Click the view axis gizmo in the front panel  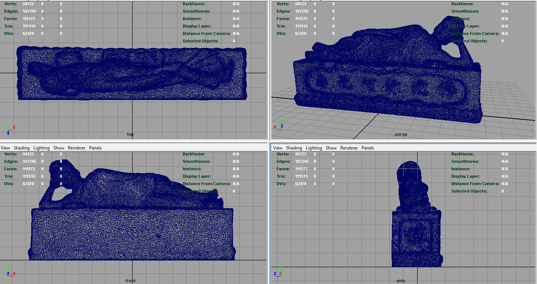pyautogui.click(x=10, y=271)
